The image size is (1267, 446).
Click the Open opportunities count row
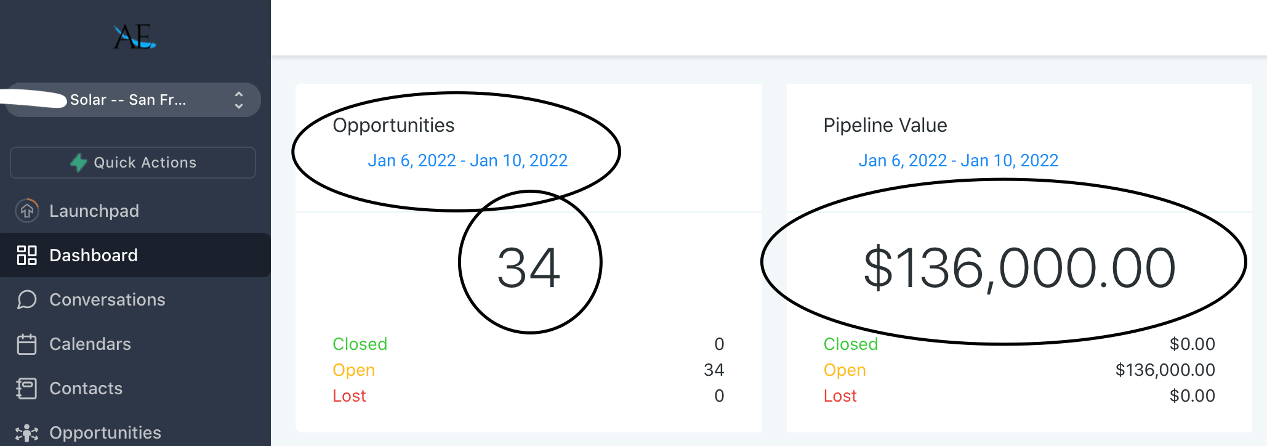528,370
